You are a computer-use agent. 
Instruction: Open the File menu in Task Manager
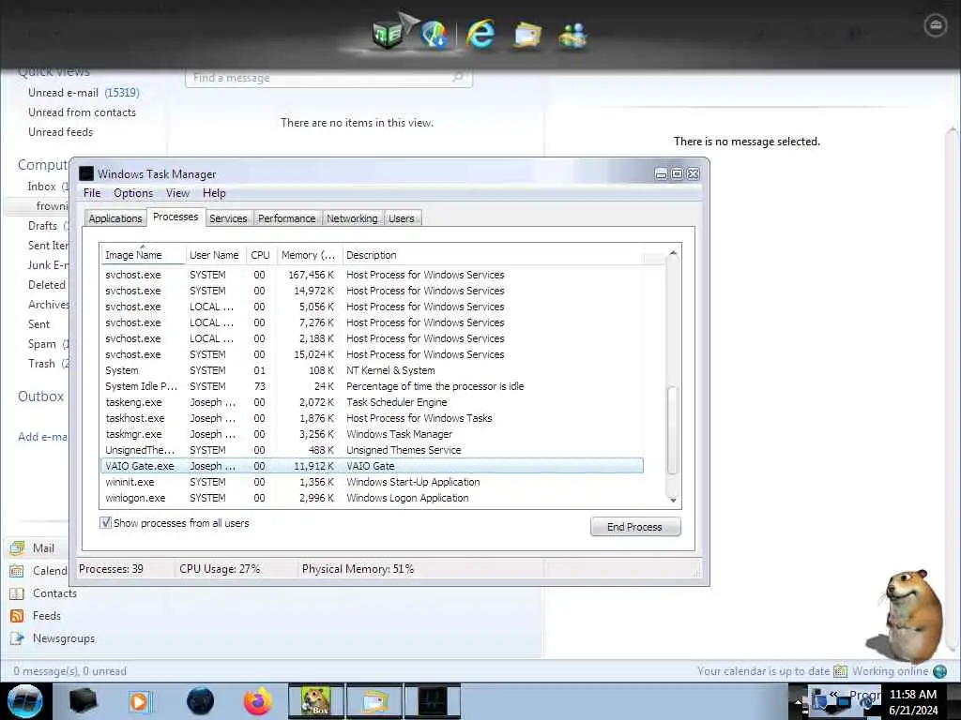pos(92,193)
